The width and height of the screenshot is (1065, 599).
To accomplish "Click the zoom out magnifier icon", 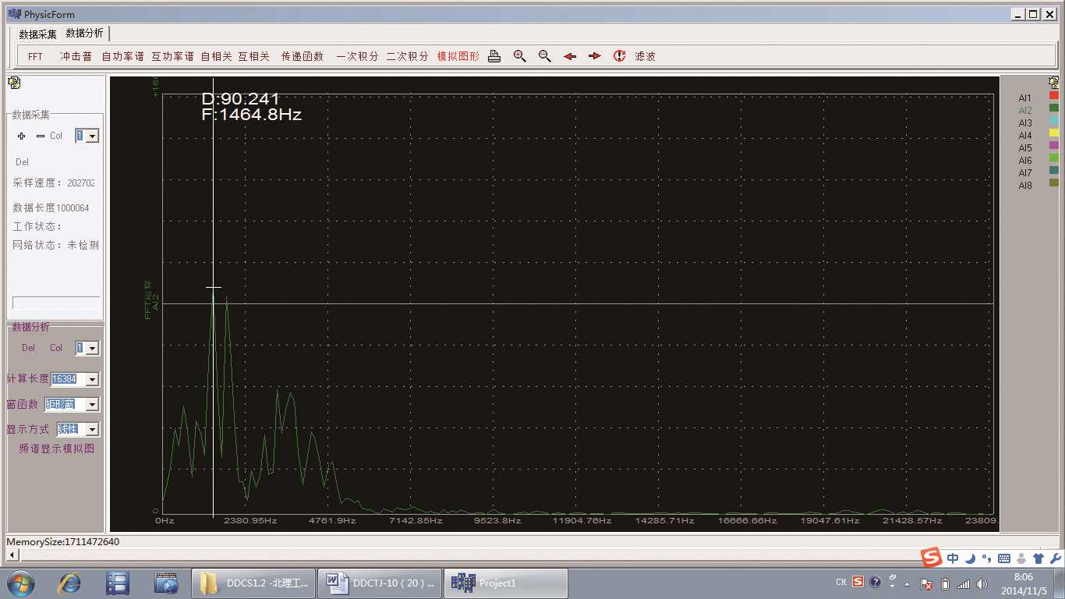I will tap(544, 56).
